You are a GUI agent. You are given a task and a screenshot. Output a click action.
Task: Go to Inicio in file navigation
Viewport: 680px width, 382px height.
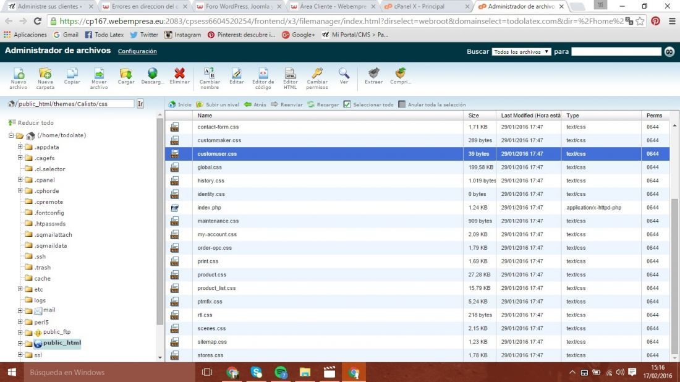tap(180, 104)
